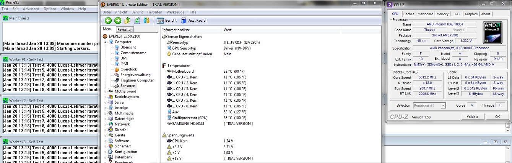Click the CPU-Z title bar icon
This screenshot has width=512, height=163.
[390, 5]
